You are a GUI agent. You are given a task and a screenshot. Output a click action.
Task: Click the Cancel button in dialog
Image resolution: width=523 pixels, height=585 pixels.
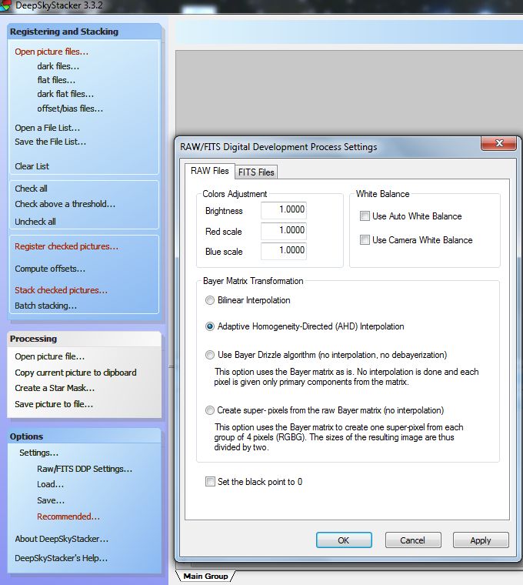point(413,540)
